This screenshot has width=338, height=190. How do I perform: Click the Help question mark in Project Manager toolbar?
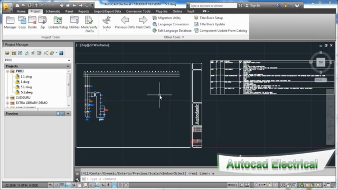click(x=61, y=53)
